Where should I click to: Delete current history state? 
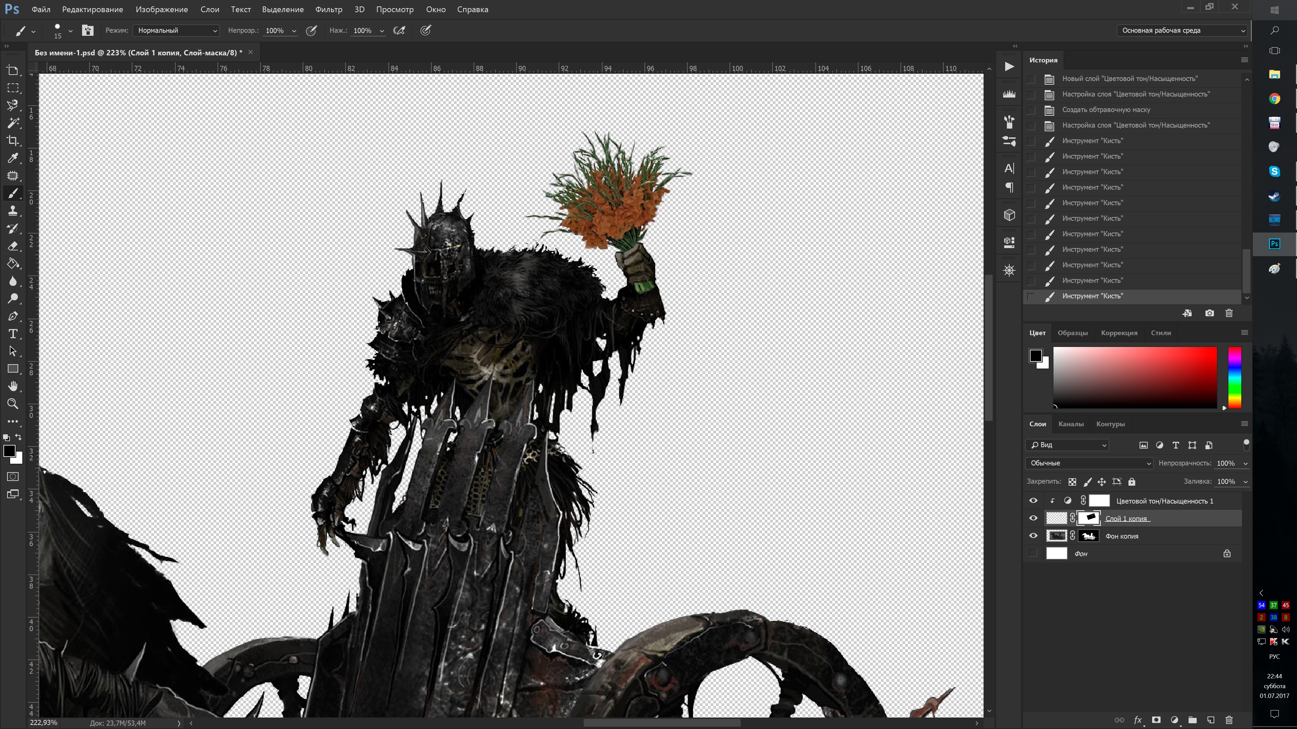[x=1229, y=313]
